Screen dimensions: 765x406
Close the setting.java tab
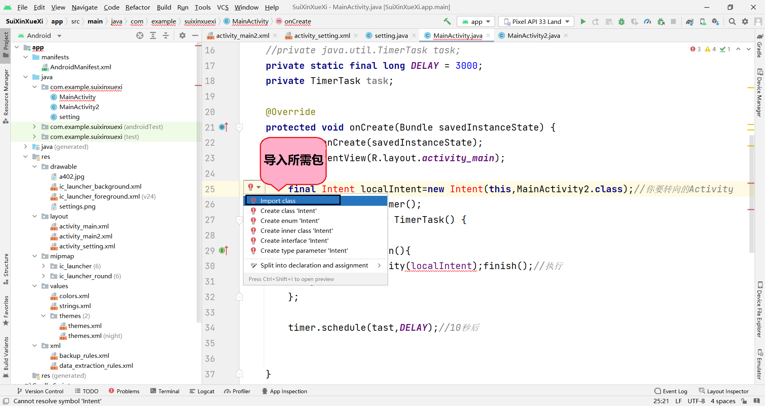(x=414, y=35)
